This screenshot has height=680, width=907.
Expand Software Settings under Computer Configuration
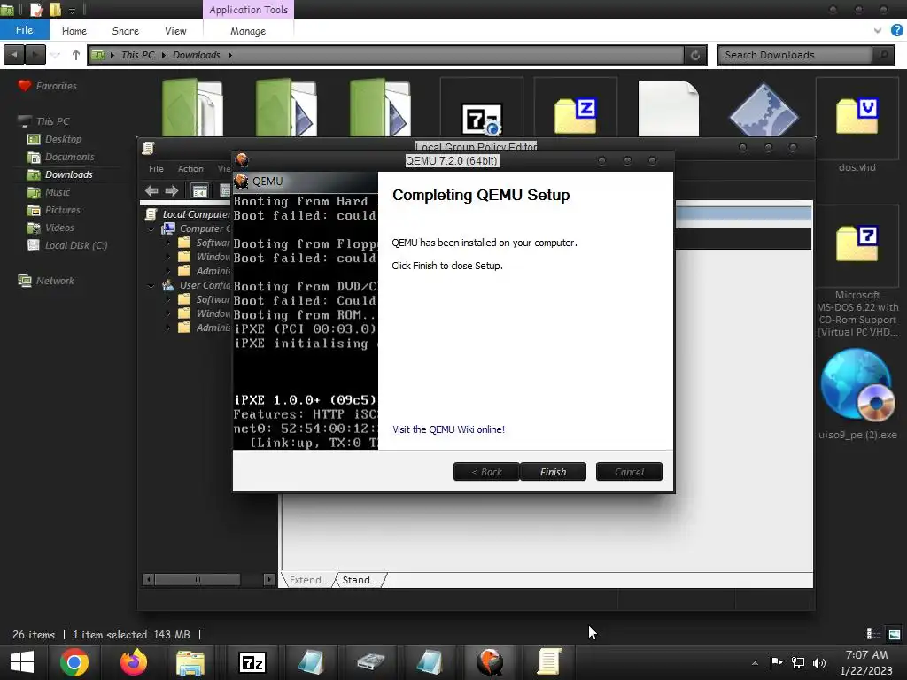[x=167, y=243]
